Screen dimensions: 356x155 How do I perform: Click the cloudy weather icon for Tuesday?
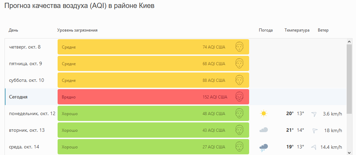[264, 130]
